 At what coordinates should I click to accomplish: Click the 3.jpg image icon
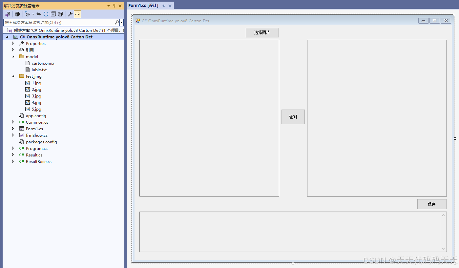point(28,96)
